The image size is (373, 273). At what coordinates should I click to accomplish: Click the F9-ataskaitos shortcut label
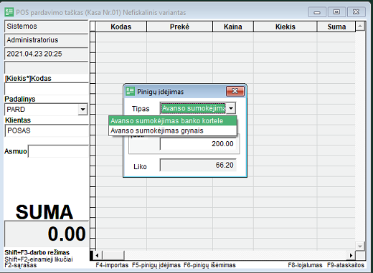[346, 265]
